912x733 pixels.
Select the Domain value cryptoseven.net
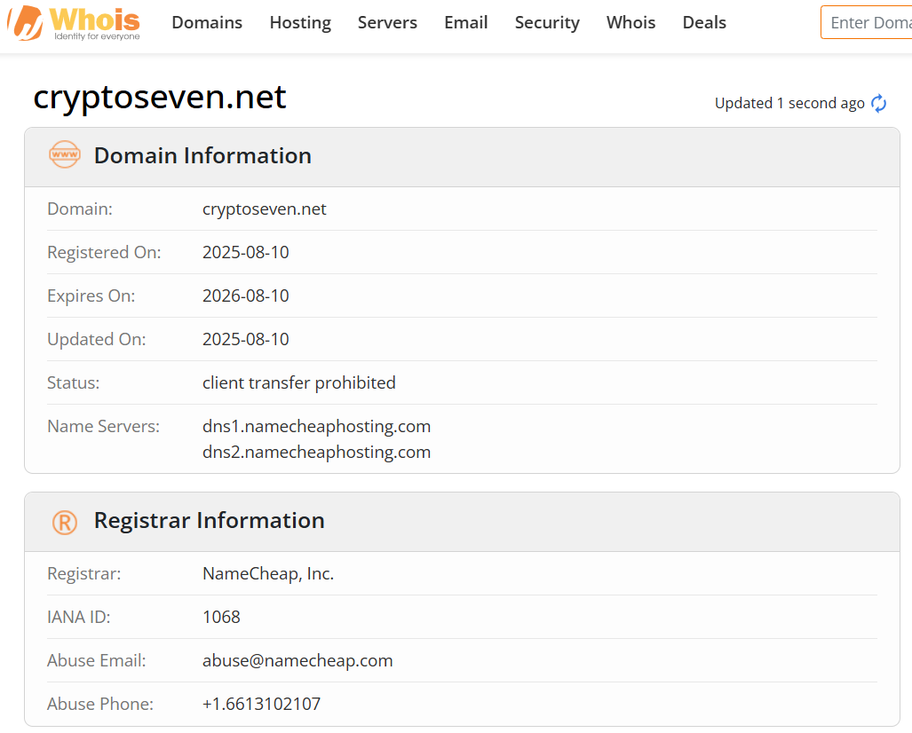[x=264, y=209]
